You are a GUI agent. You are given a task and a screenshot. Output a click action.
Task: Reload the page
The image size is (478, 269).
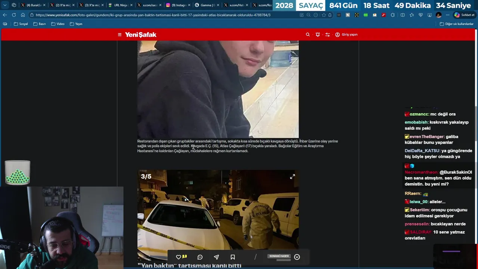14,15
